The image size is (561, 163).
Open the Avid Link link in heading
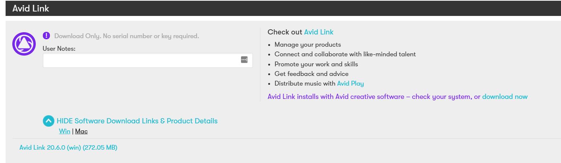[318, 32]
